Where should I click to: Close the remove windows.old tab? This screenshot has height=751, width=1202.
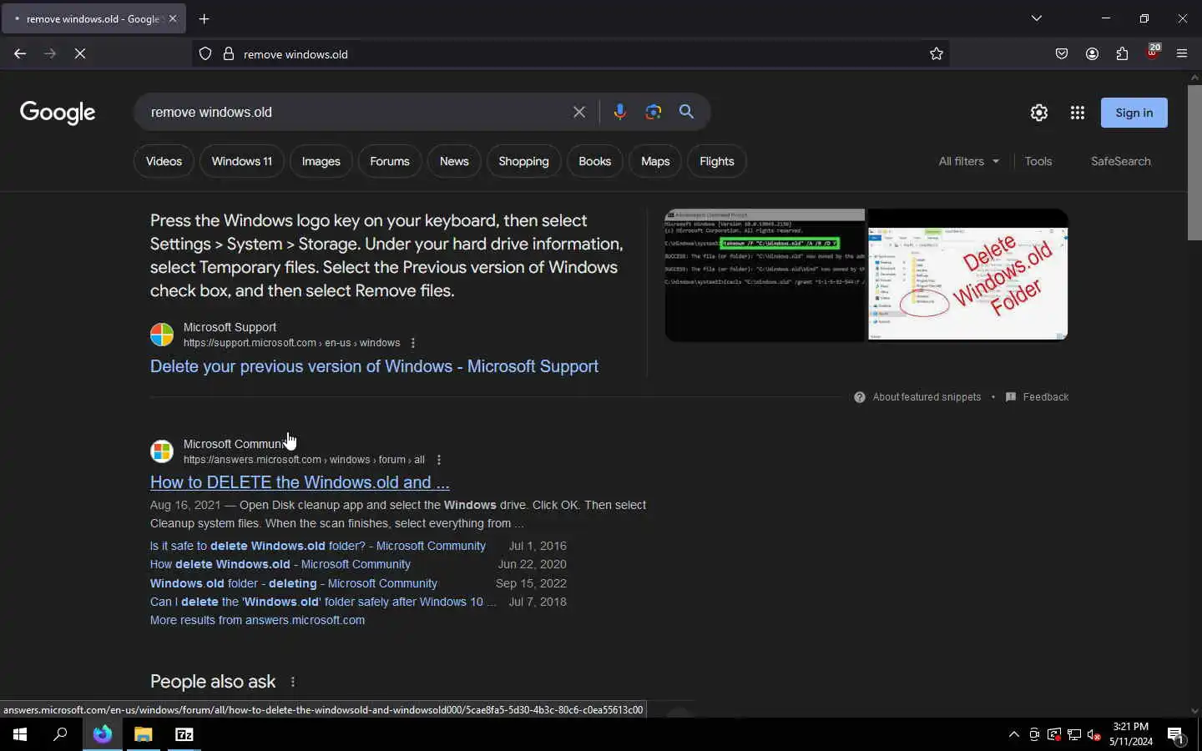click(x=173, y=18)
